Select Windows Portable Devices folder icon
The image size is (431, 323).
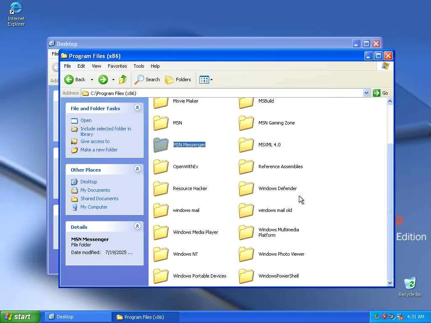(x=161, y=276)
